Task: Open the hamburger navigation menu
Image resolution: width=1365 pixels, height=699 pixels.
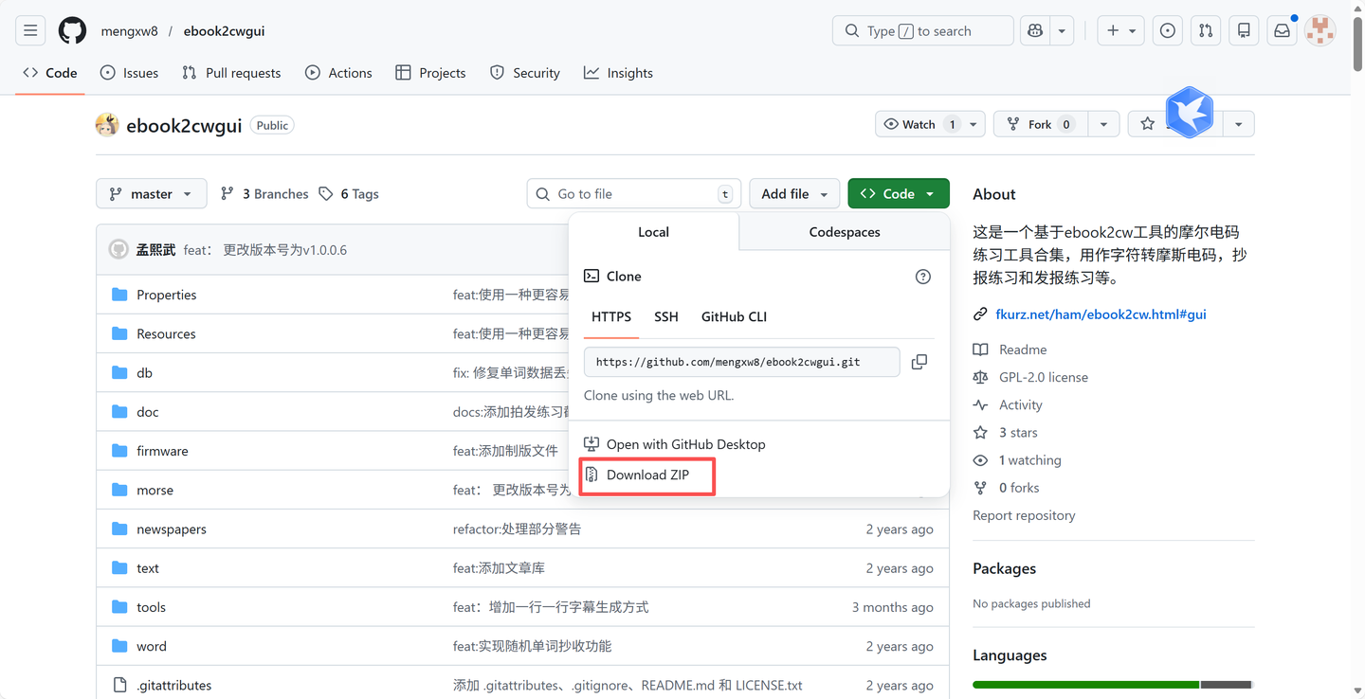Action: coord(30,31)
